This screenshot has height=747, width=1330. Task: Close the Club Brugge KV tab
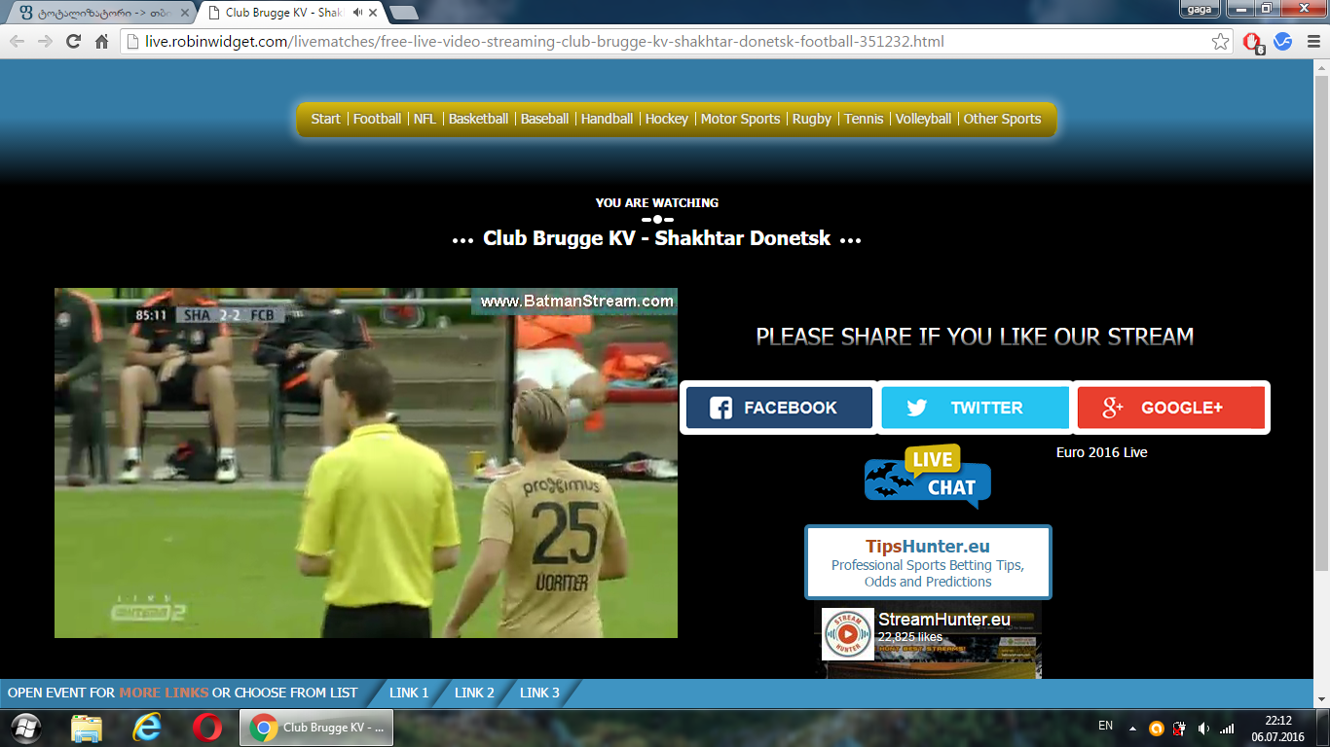(373, 13)
